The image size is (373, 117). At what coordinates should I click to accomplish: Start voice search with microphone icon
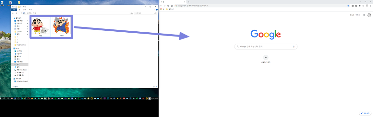click(294, 47)
